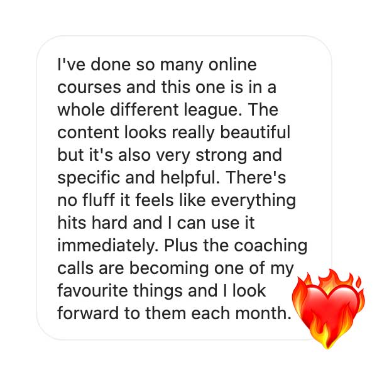
Task: Select the word "immediately." in the message
Action: coord(108,246)
